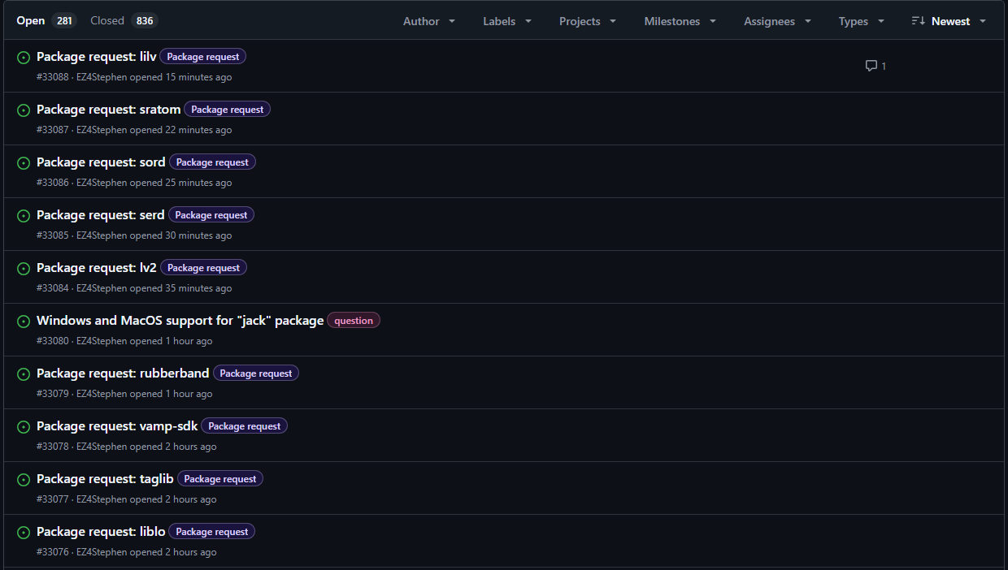Click the open status icon for taglib issue
The image size is (1008, 570).
24,480
